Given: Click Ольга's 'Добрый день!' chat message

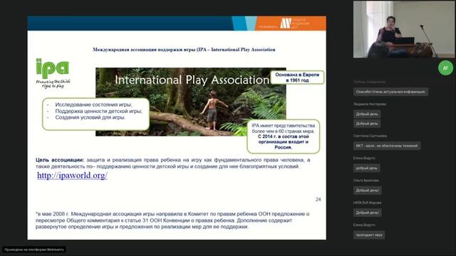Looking at the screenshot, I should (x=368, y=191).
